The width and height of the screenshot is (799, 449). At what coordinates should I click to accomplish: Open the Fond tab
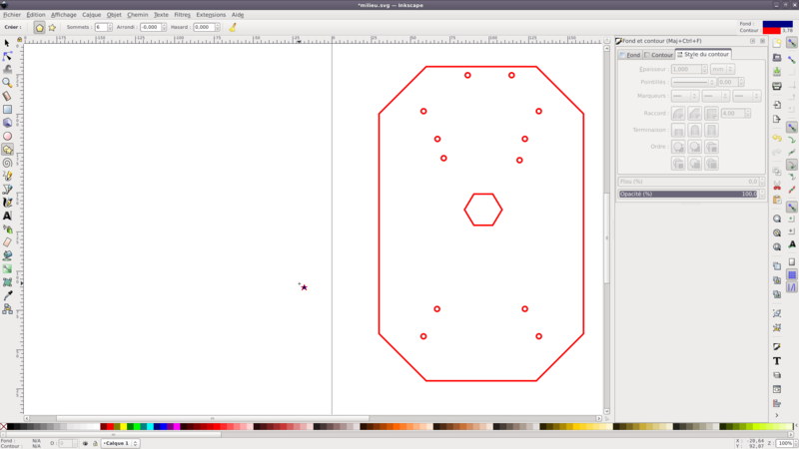[x=631, y=55]
